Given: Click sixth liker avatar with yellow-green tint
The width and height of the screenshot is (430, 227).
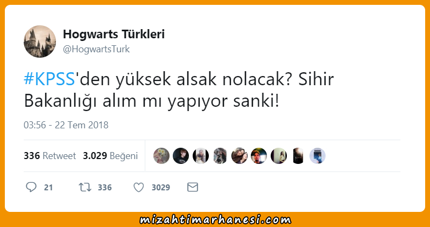Looking at the screenshot, I should [x=259, y=156].
